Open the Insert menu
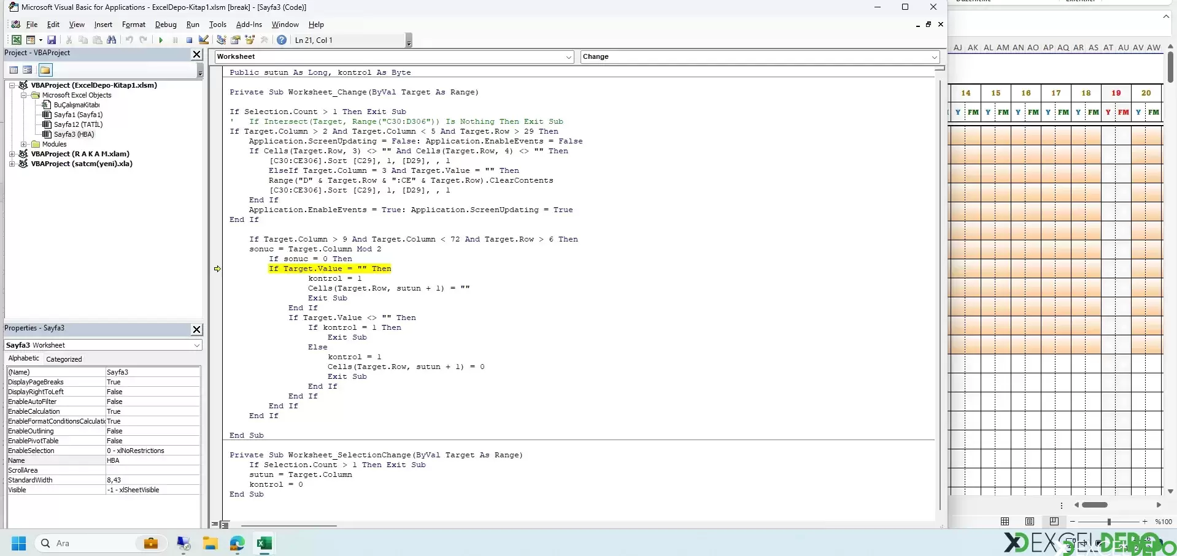Viewport: 1177px width, 556px height. [103, 25]
